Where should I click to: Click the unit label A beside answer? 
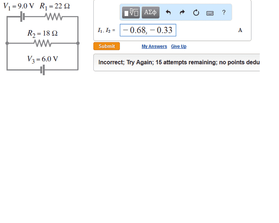[x=240, y=30]
